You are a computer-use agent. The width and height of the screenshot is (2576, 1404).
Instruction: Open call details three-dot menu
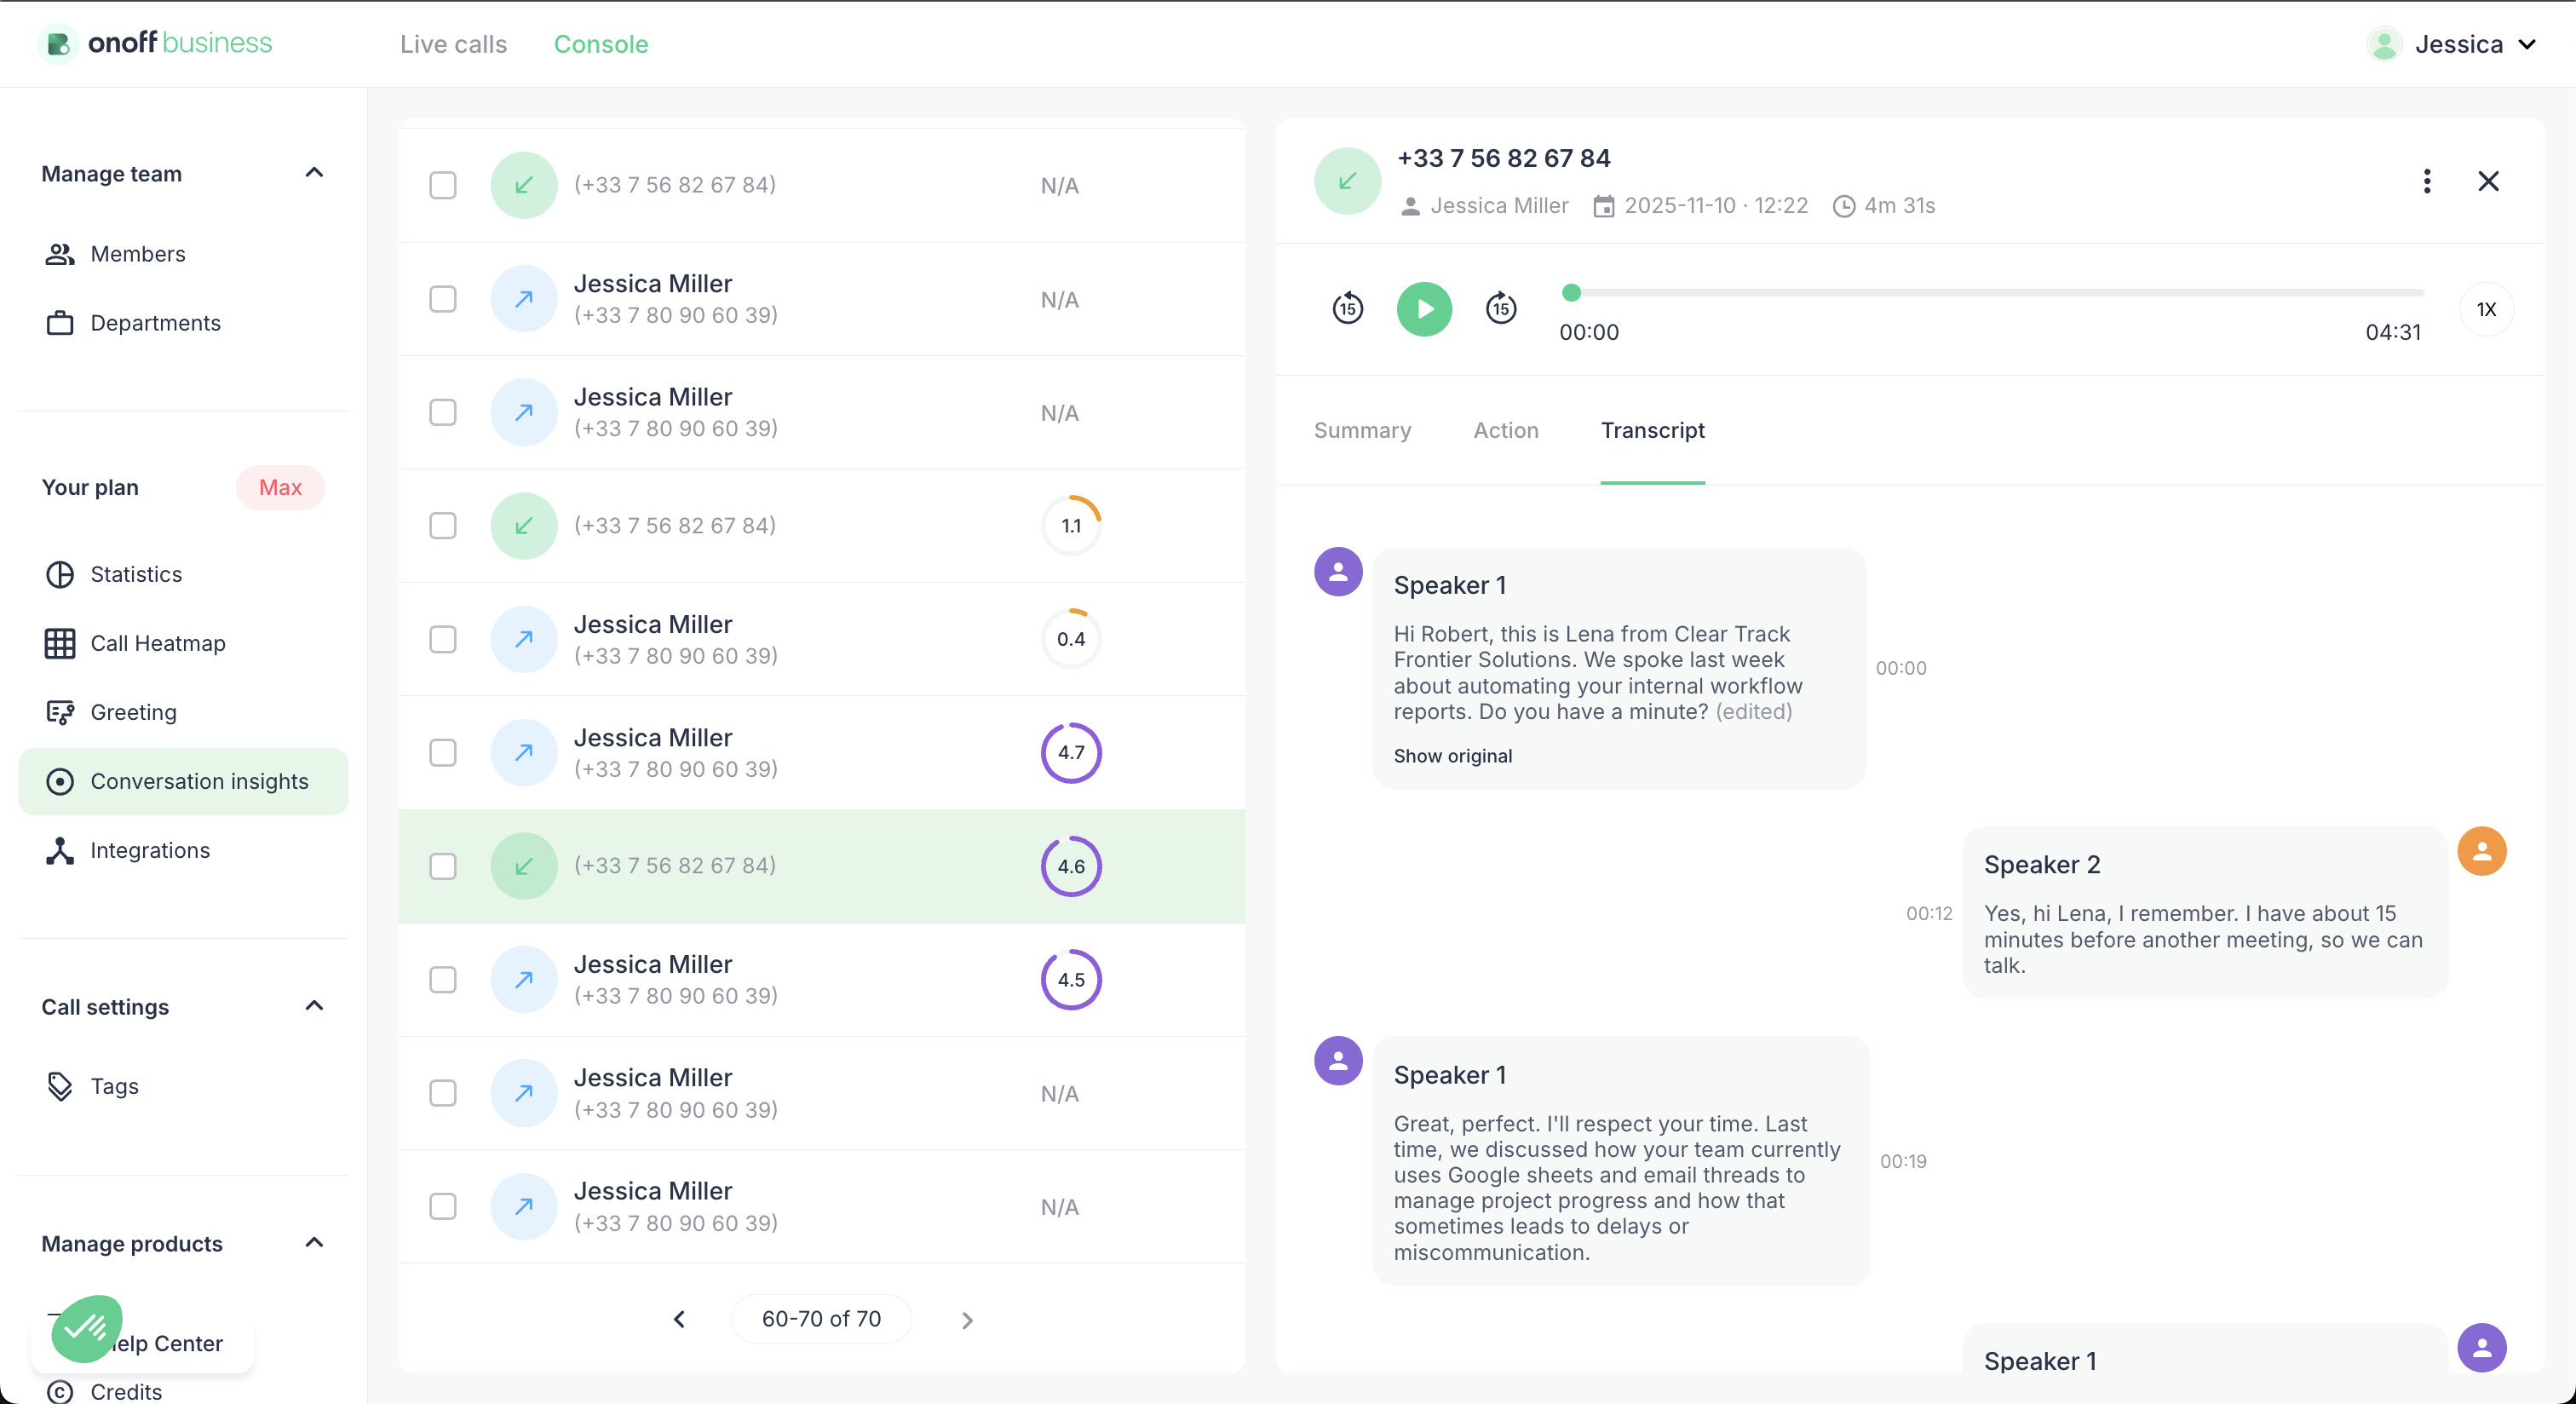point(2426,181)
